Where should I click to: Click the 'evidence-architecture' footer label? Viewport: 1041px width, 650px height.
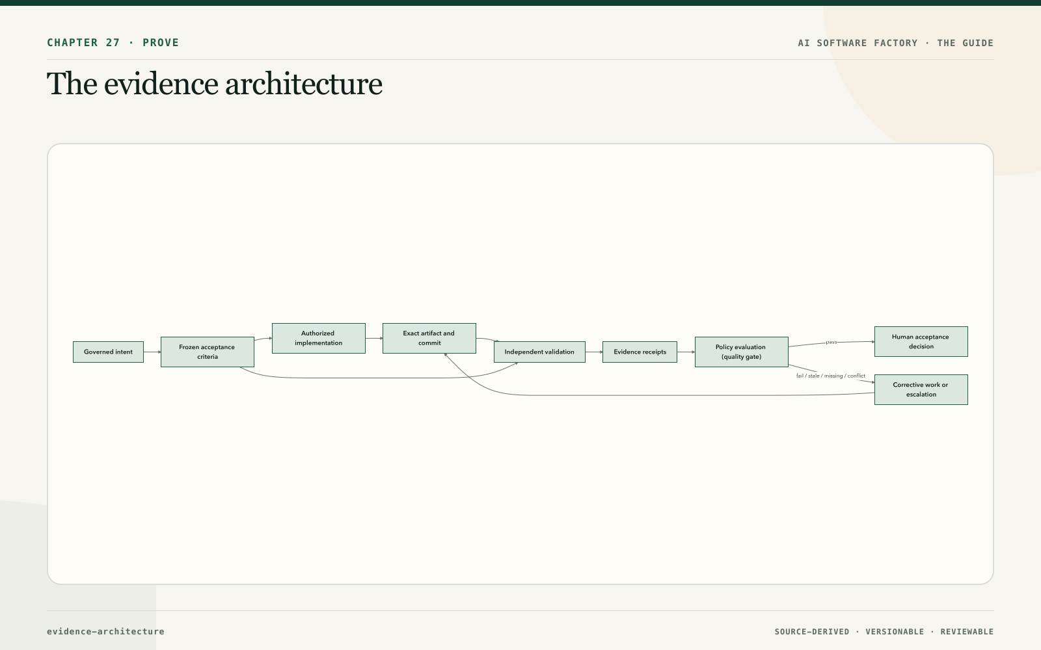pos(105,631)
